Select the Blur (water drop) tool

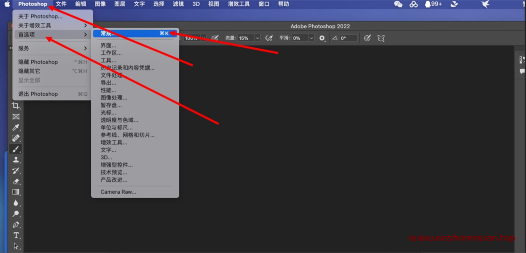pyautogui.click(x=16, y=203)
